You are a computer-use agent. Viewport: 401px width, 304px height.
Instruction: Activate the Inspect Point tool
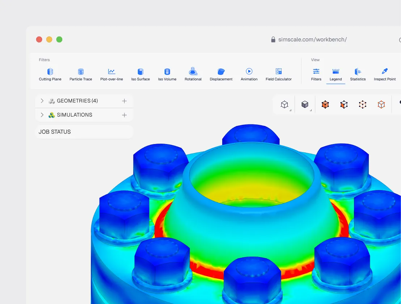point(385,75)
